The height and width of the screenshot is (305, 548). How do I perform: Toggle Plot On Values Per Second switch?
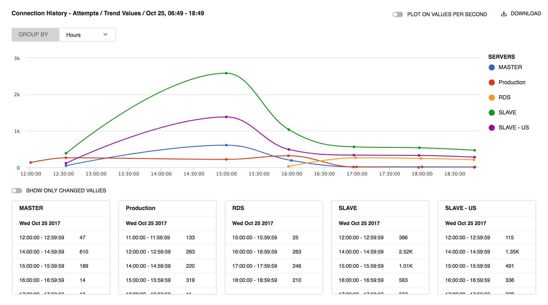point(398,14)
